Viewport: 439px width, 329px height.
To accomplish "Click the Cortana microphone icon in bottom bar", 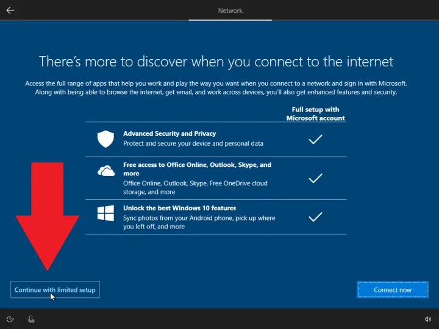I will pyautogui.click(x=31, y=319).
